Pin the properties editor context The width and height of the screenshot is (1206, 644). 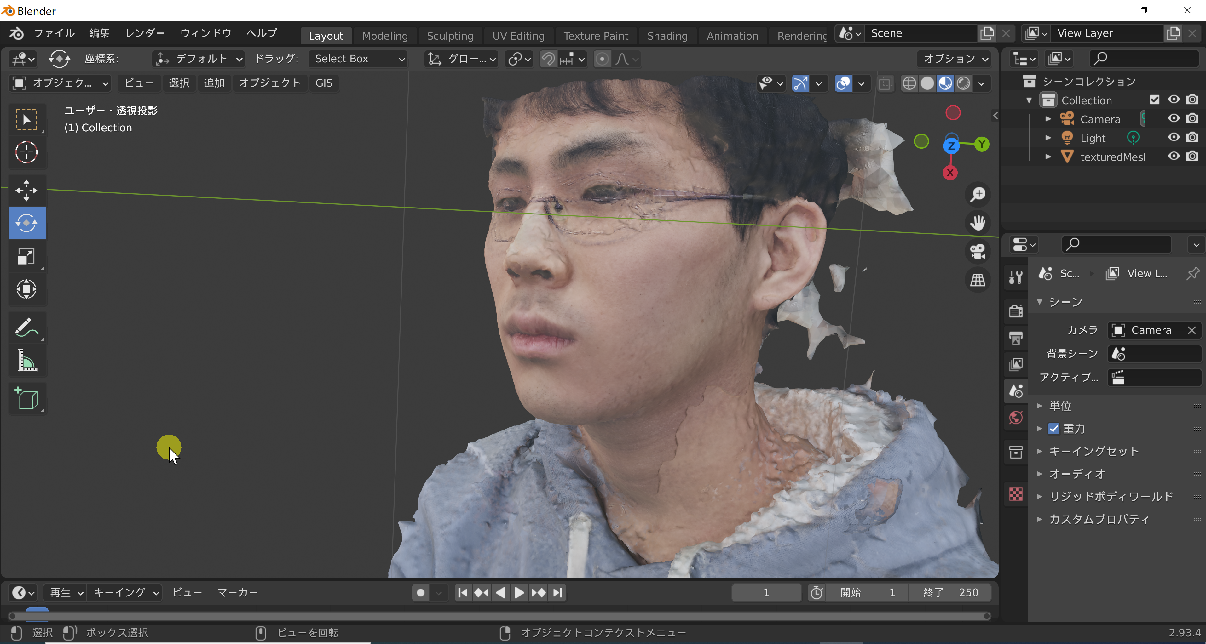1192,274
